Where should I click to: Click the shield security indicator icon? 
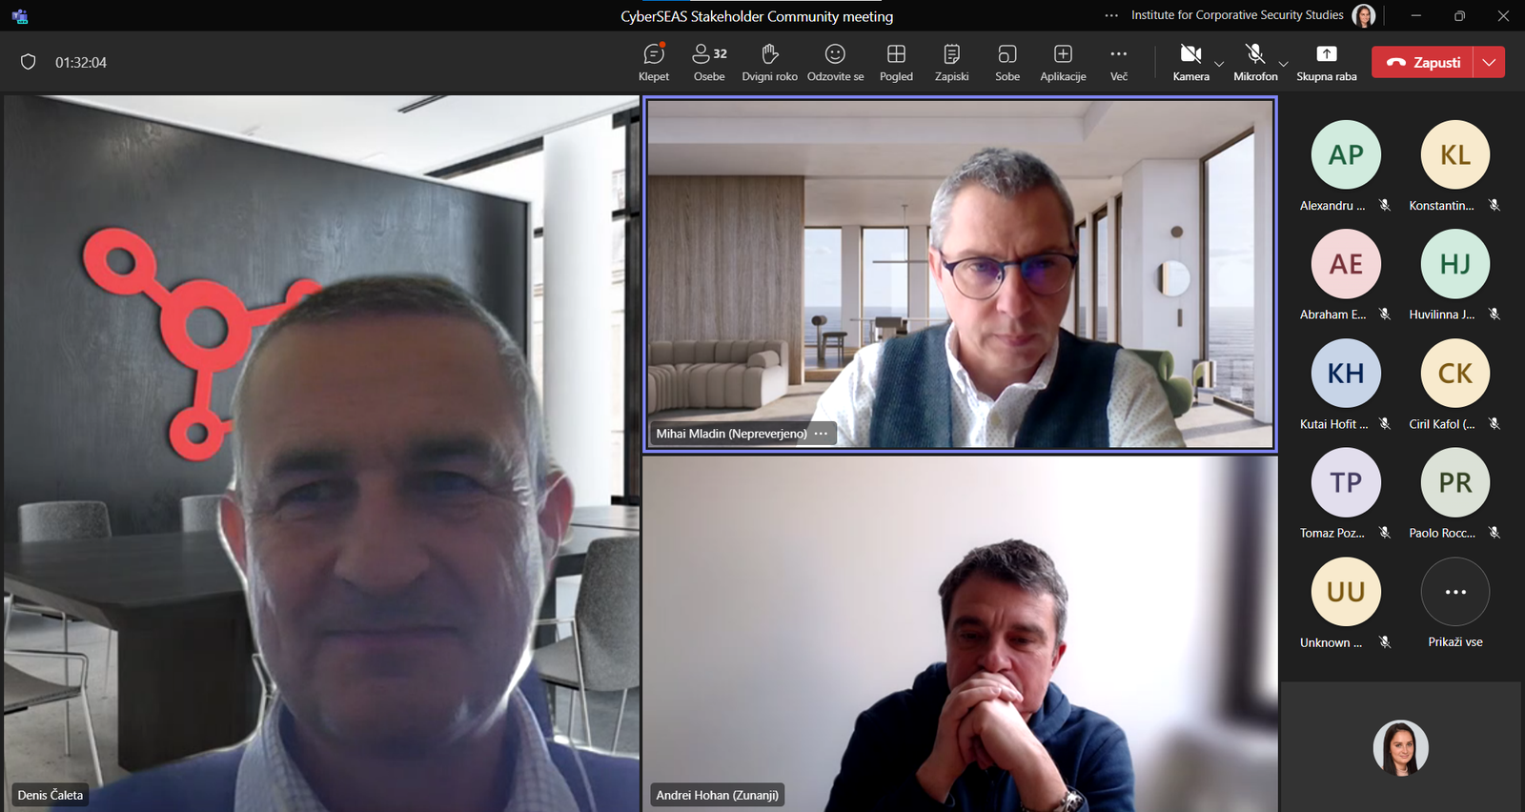[29, 62]
